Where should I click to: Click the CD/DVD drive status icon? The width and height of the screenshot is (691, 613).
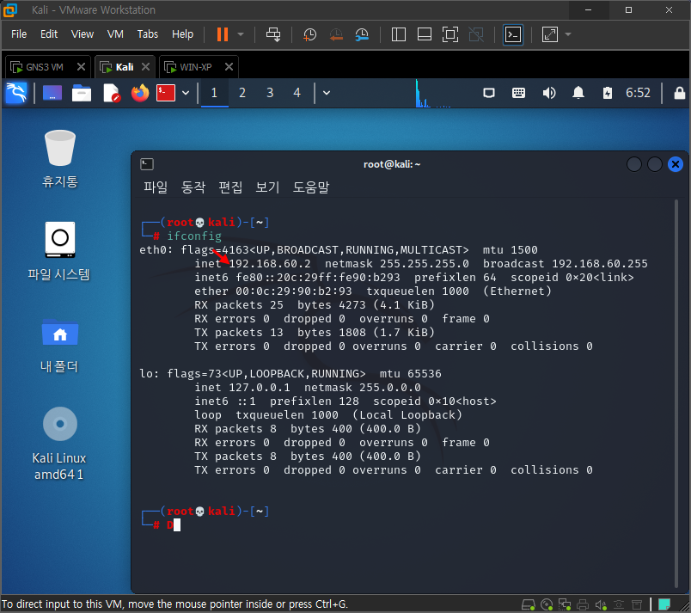[547, 604]
